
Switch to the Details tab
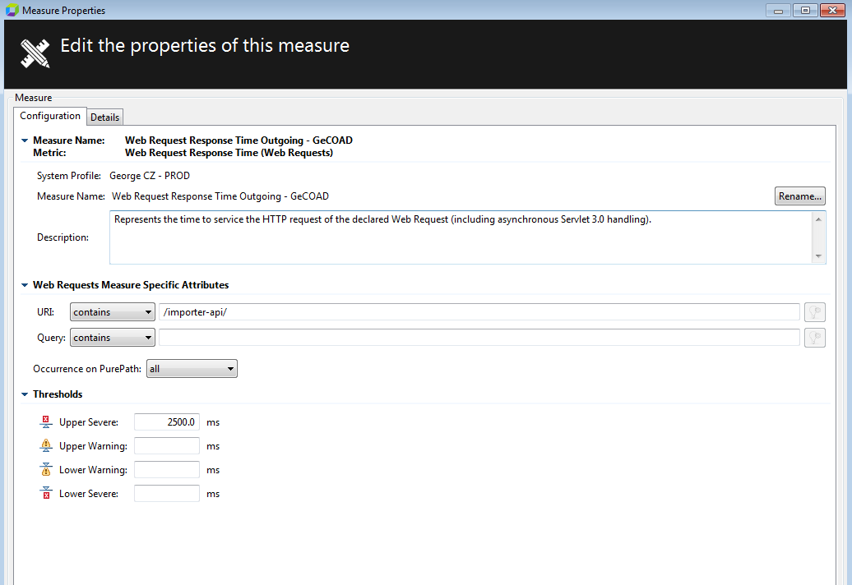pos(104,117)
